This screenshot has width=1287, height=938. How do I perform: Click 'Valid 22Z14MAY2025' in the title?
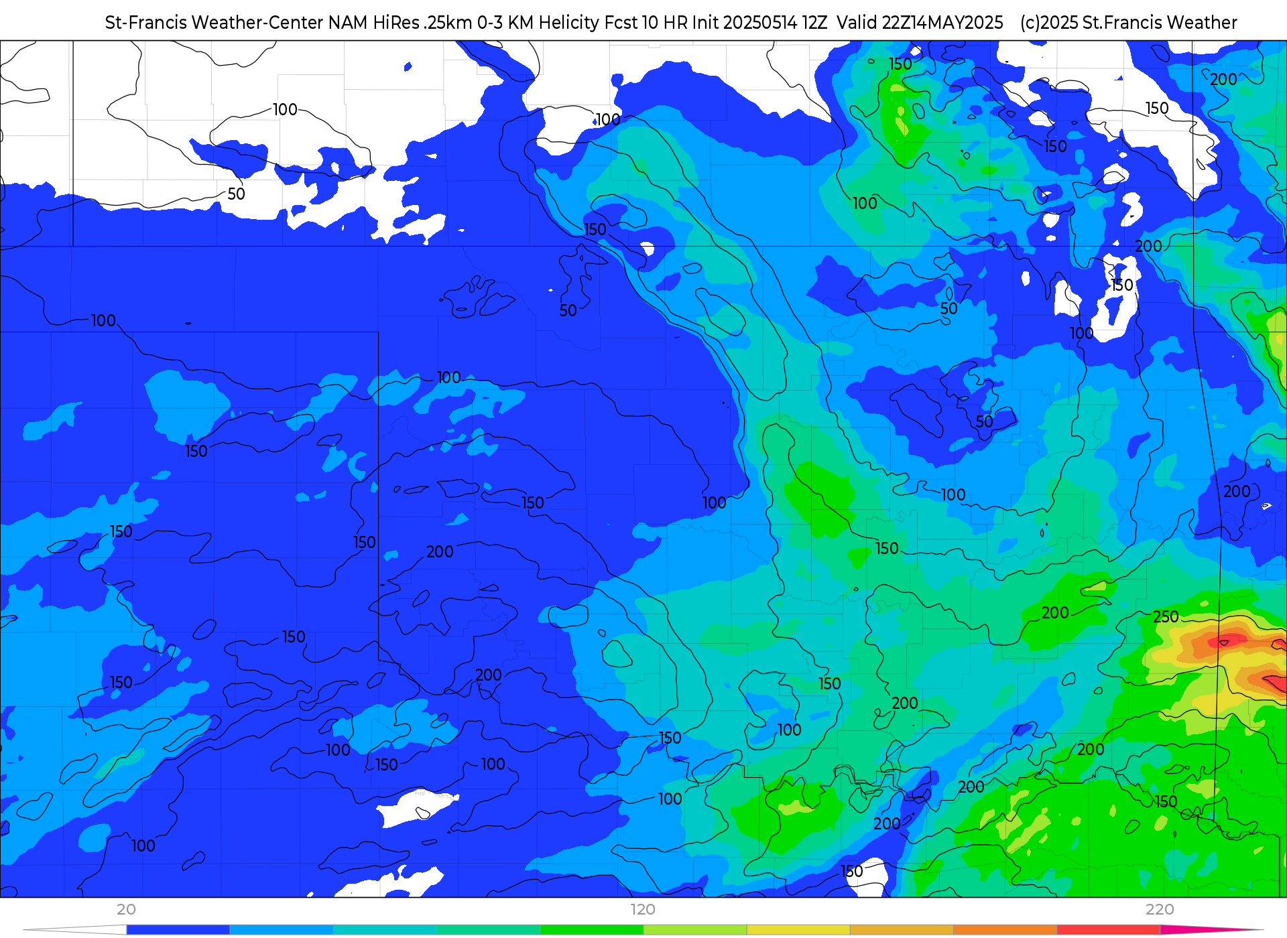[x=920, y=23]
